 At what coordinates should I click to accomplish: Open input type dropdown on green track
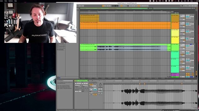tap(183, 44)
